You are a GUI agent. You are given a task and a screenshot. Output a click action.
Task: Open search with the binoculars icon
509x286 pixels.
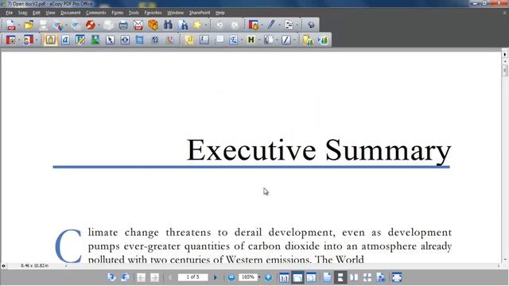168,25
